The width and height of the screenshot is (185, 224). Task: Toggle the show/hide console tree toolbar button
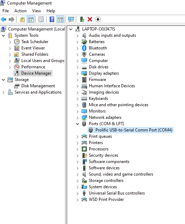[x=31, y=19]
